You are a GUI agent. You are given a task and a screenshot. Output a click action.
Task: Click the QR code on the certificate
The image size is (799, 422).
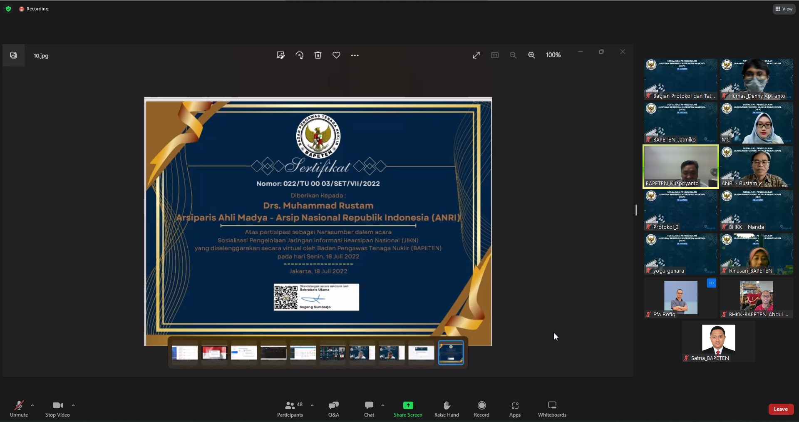coord(286,297)
